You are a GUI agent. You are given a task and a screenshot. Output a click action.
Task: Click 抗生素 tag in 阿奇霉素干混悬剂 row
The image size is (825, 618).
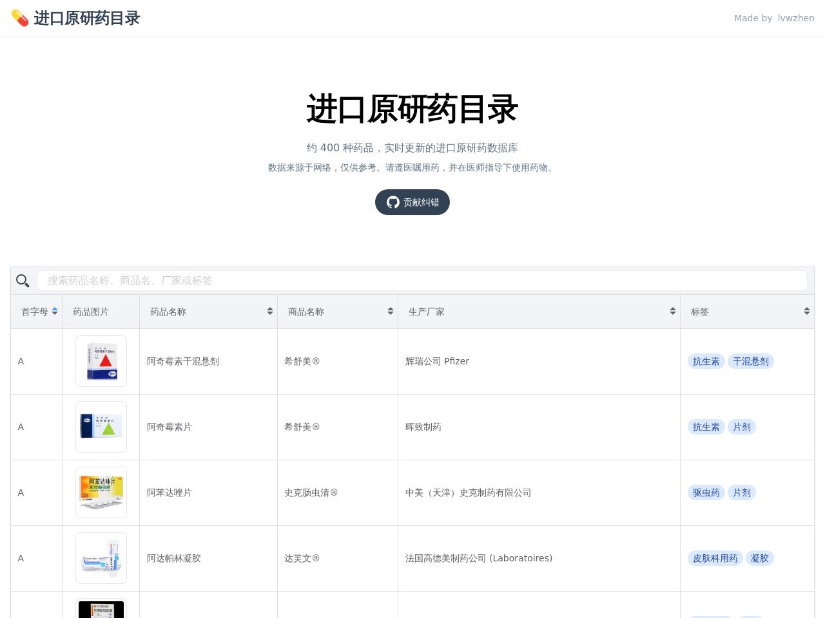pyautogui.click(x=706, y=361)
